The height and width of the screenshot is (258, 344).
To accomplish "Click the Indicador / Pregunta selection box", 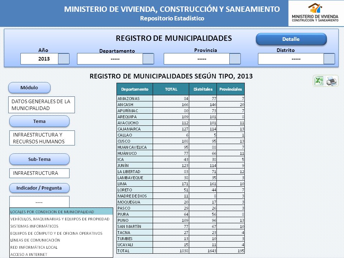I will point(39,202).
